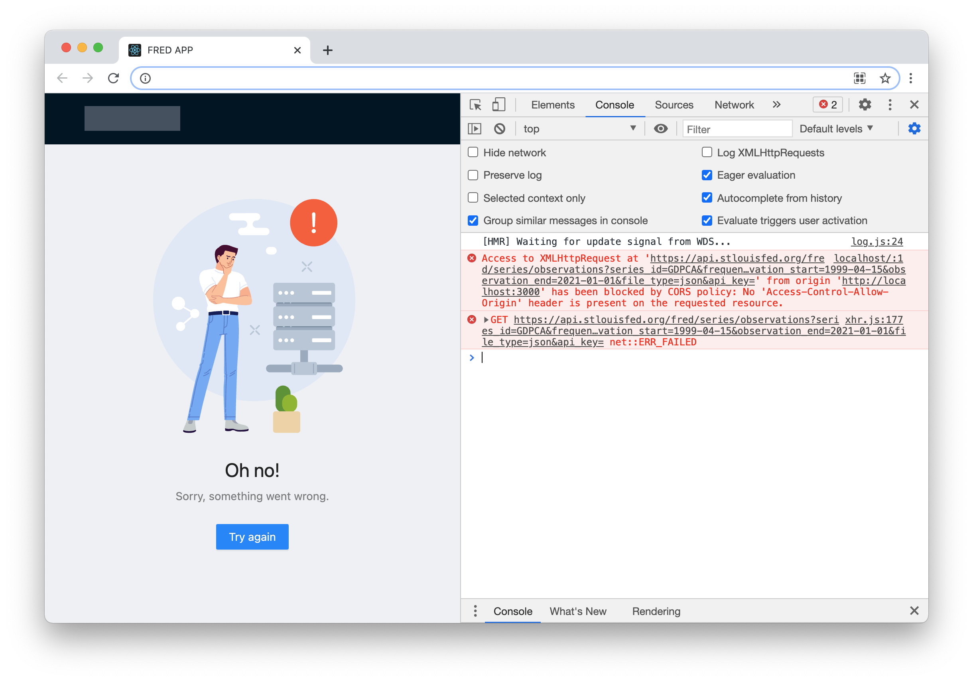Reload the page in Chrome
The height and width of the screenshot is (682, 973).
pos(113,78)
